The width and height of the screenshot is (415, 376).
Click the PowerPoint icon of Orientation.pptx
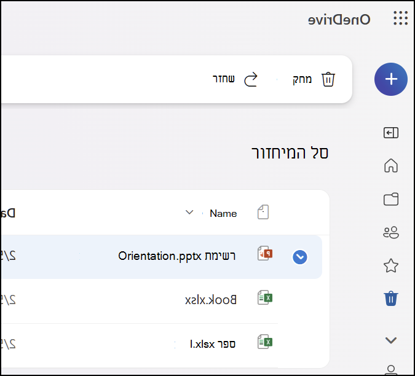(x=265, y=253)
